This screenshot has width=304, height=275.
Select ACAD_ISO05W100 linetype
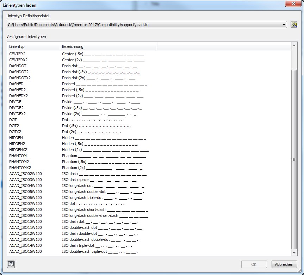tap(25, 192)
